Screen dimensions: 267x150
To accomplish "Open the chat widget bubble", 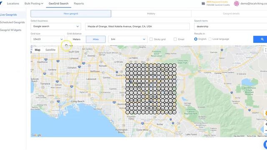I will pyautogui.click(x=265, y=144).
